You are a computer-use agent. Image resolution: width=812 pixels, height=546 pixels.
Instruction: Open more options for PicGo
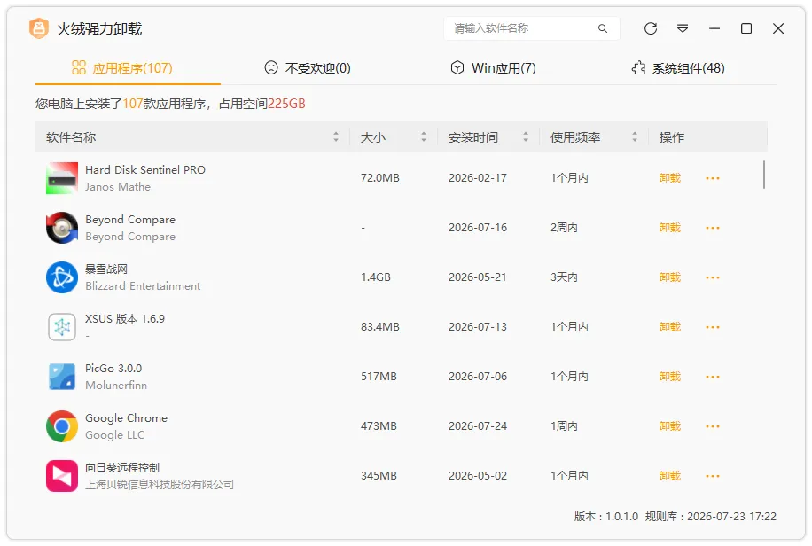(x=713, y=377)
